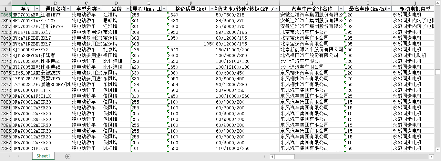Select column H header
Viewport: 441px width, 161px height.
pyautogui.click(x=312, y=3)
